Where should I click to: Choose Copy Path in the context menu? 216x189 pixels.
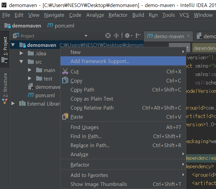pyautogui.click(x=123, y=90)
